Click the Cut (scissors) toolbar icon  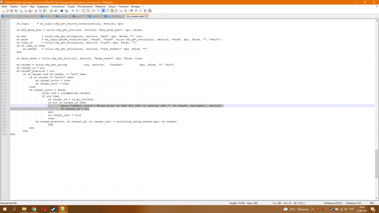tap(35, 11)
